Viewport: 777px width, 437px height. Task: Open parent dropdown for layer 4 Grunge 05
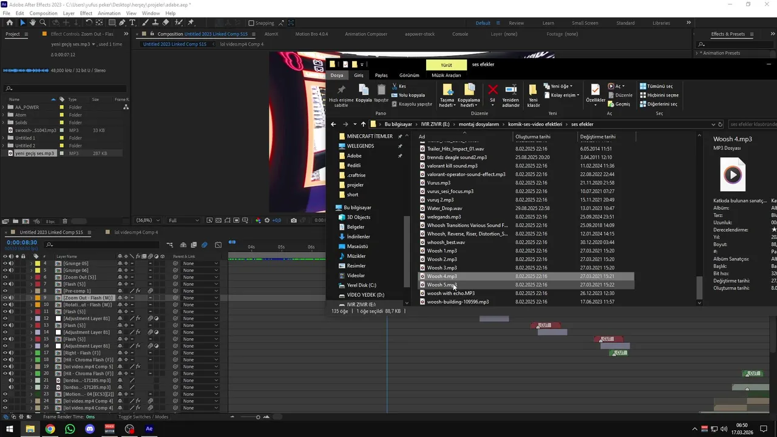pyautogui.click(x=200, y=263)
